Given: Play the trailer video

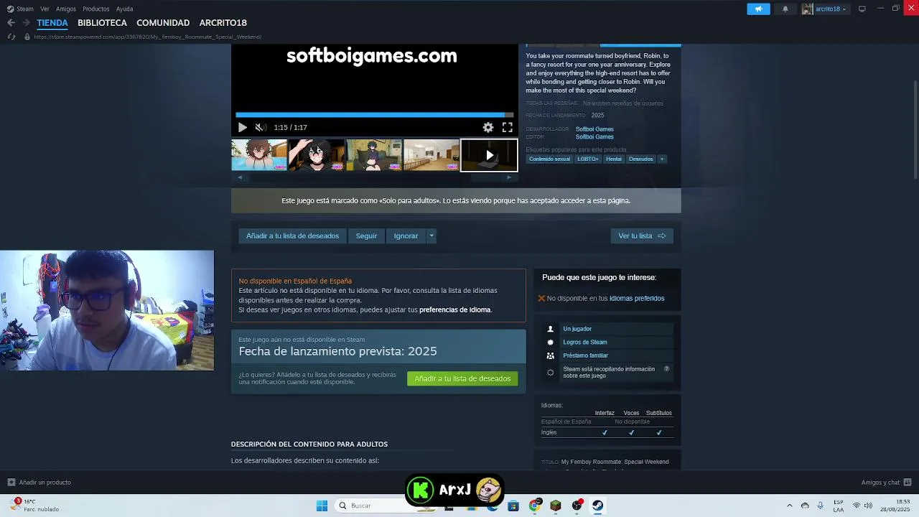Looking at the screenshot, I should (x=242, y=127).
